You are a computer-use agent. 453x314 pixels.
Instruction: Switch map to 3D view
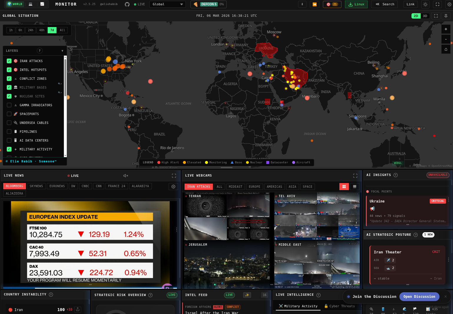pos(425,16)
